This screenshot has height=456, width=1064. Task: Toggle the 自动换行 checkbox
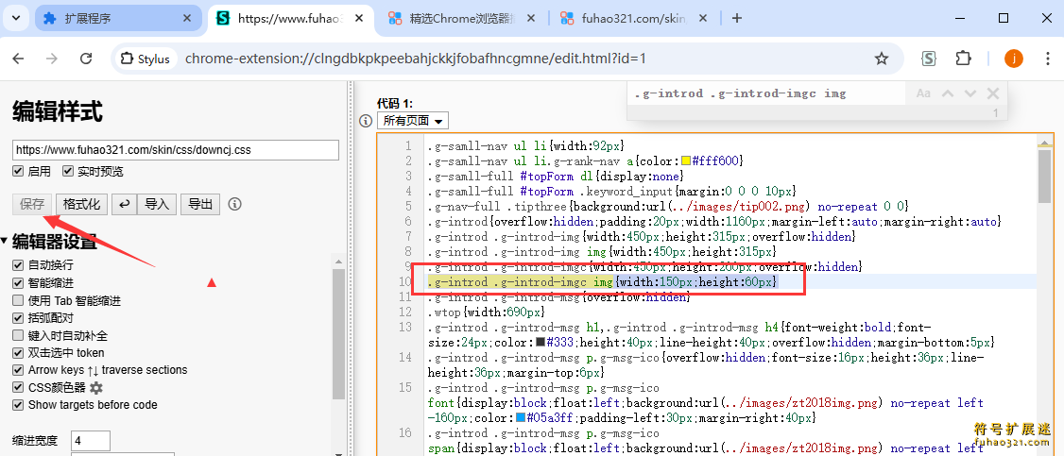[19, 265]
